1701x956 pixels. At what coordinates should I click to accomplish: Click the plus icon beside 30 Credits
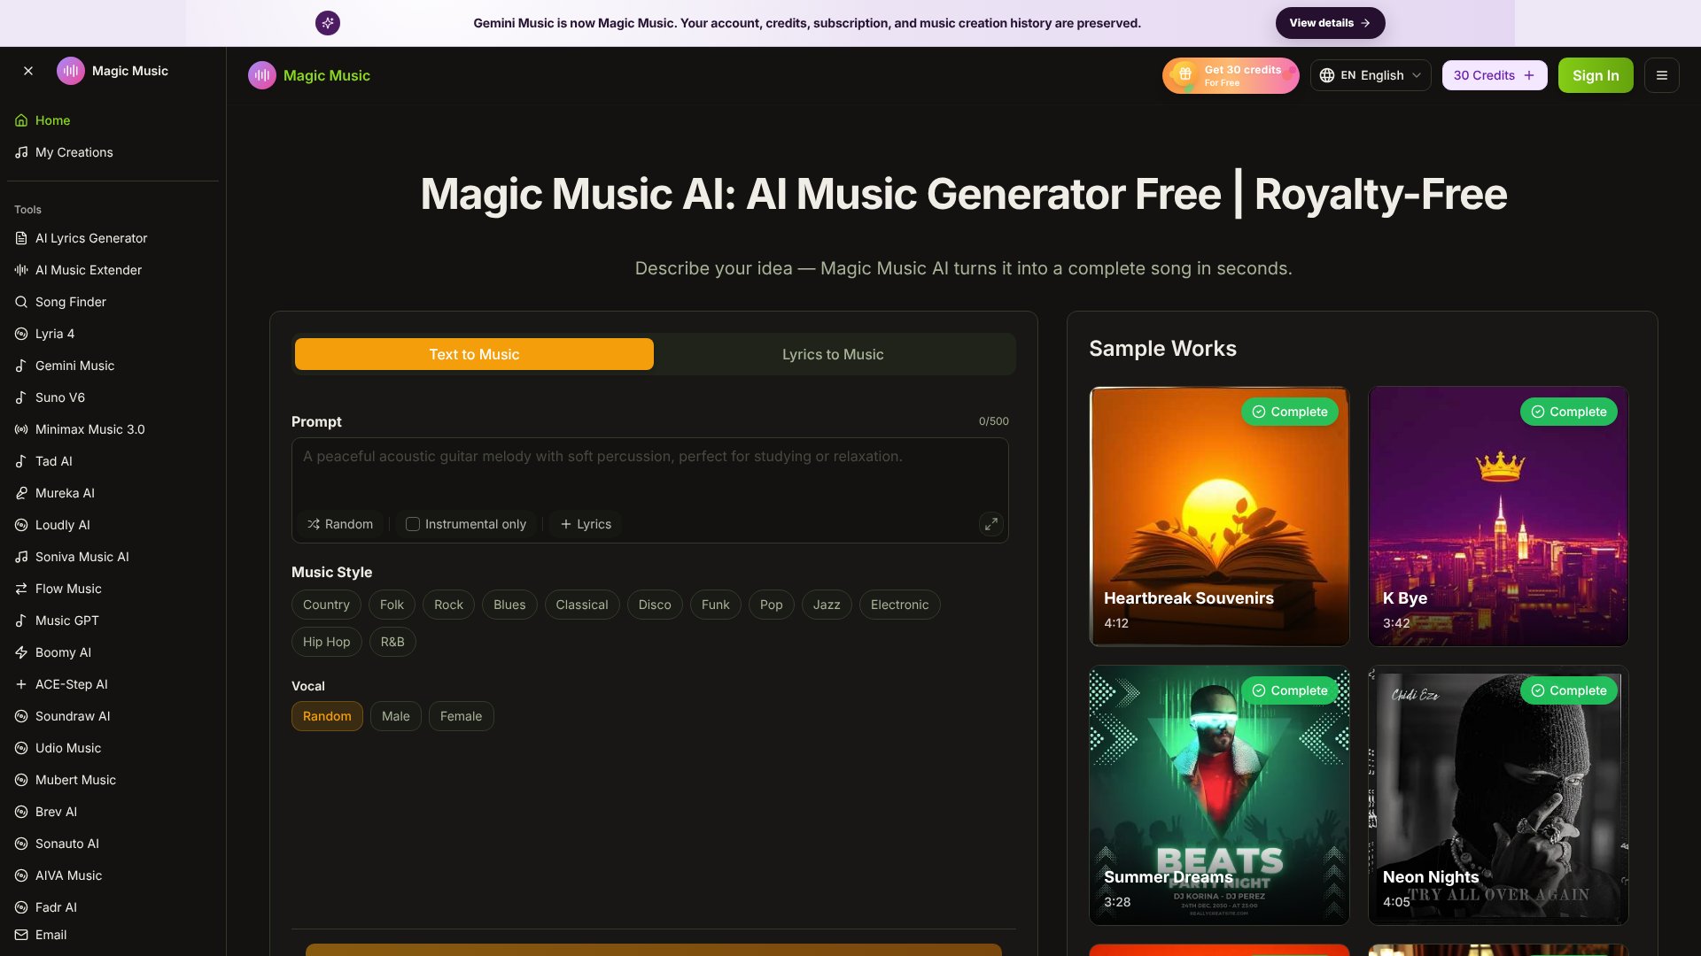pyautogui.click(x=1529, y=75)
